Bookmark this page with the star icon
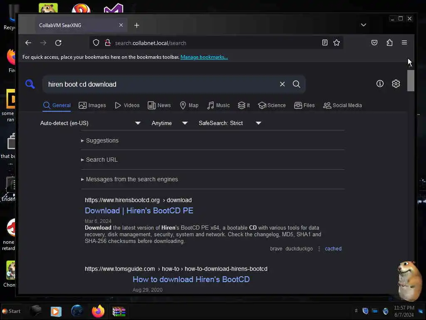 click(337, 42)
